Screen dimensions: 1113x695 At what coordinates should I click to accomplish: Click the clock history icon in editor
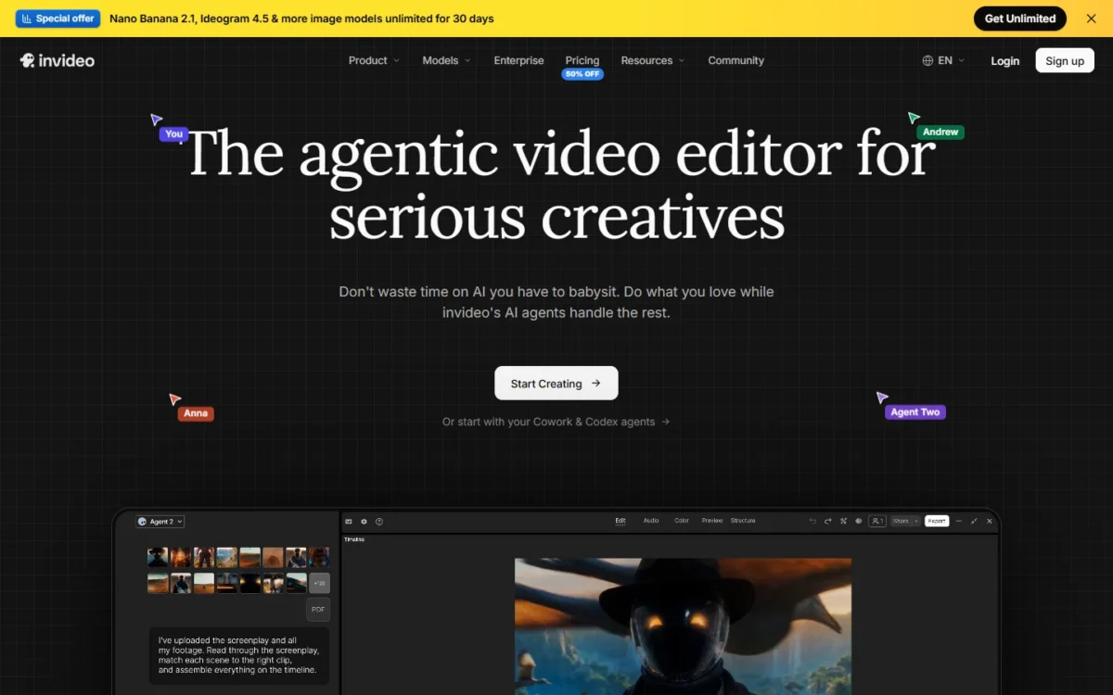click(379, 522)
